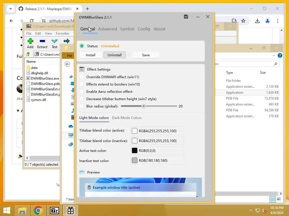Select the data folder in 7-Zip
The width and height of the screenshot is (289, 216).
click(x=34, y=67)
